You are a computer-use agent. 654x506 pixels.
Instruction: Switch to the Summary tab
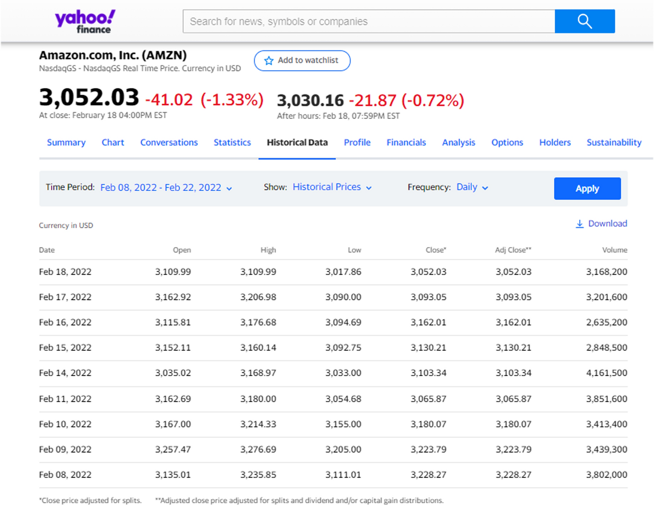coord(66,142)
